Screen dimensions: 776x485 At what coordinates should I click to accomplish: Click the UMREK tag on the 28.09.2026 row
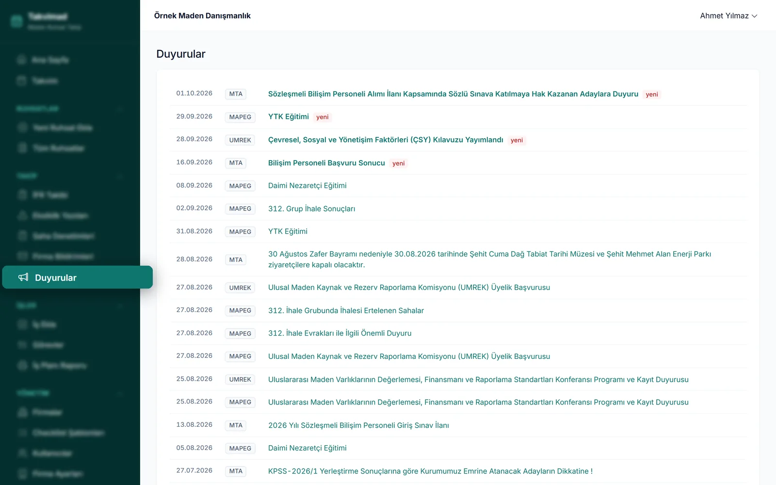point(240,140)
